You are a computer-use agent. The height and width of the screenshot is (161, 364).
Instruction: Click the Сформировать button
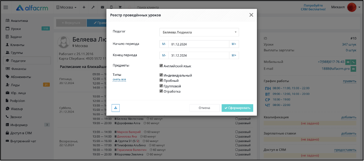coord(237,108)
